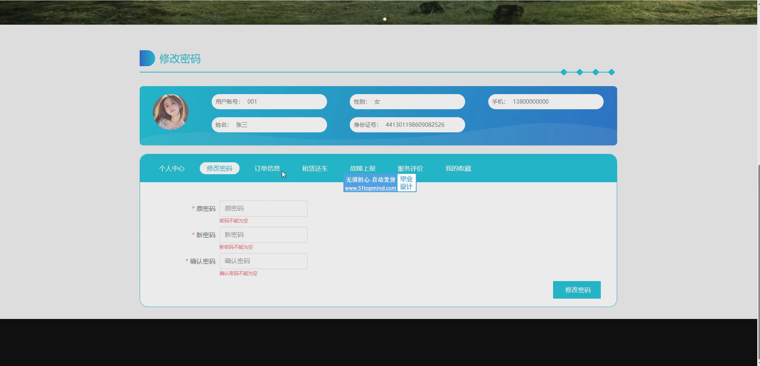Click the 性别 field showing 女

[x=407, y=102]
